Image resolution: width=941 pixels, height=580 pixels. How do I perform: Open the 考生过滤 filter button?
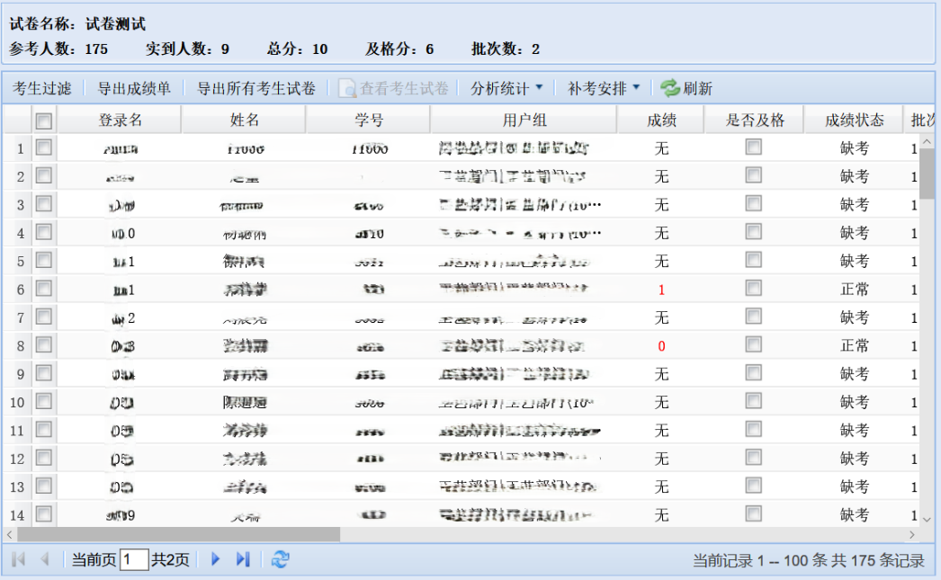(x=41, y=88)
